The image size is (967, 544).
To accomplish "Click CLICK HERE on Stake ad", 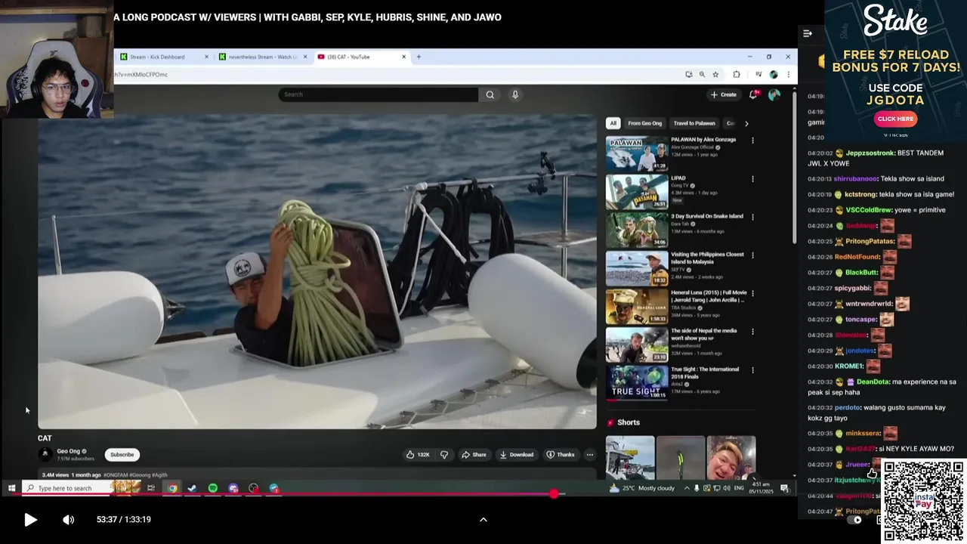I will [895, 119].
